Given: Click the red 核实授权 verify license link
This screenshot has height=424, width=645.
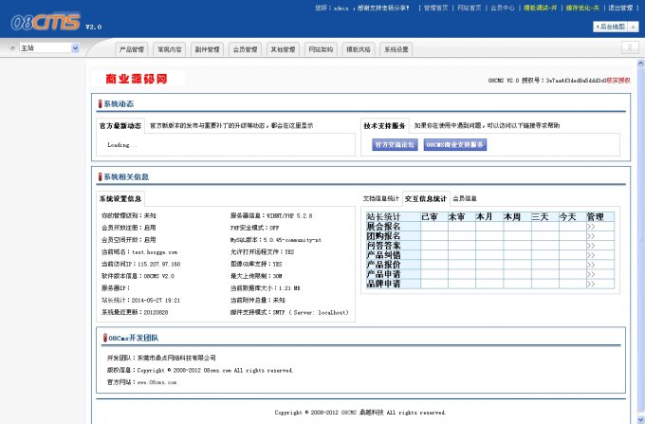Looking at the screenshot, I should (618, 81).
